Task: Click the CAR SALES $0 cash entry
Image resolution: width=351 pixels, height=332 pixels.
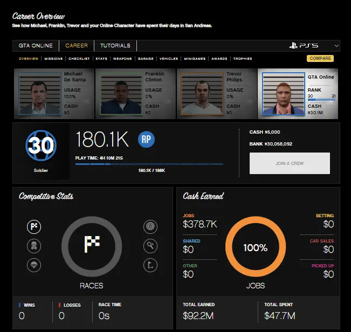Action: coord(322,246)
